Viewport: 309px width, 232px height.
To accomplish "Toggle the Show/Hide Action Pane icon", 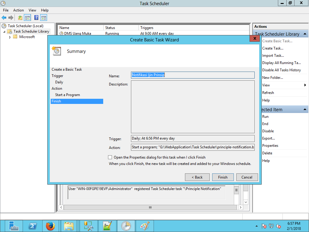I will click(44, 18).
